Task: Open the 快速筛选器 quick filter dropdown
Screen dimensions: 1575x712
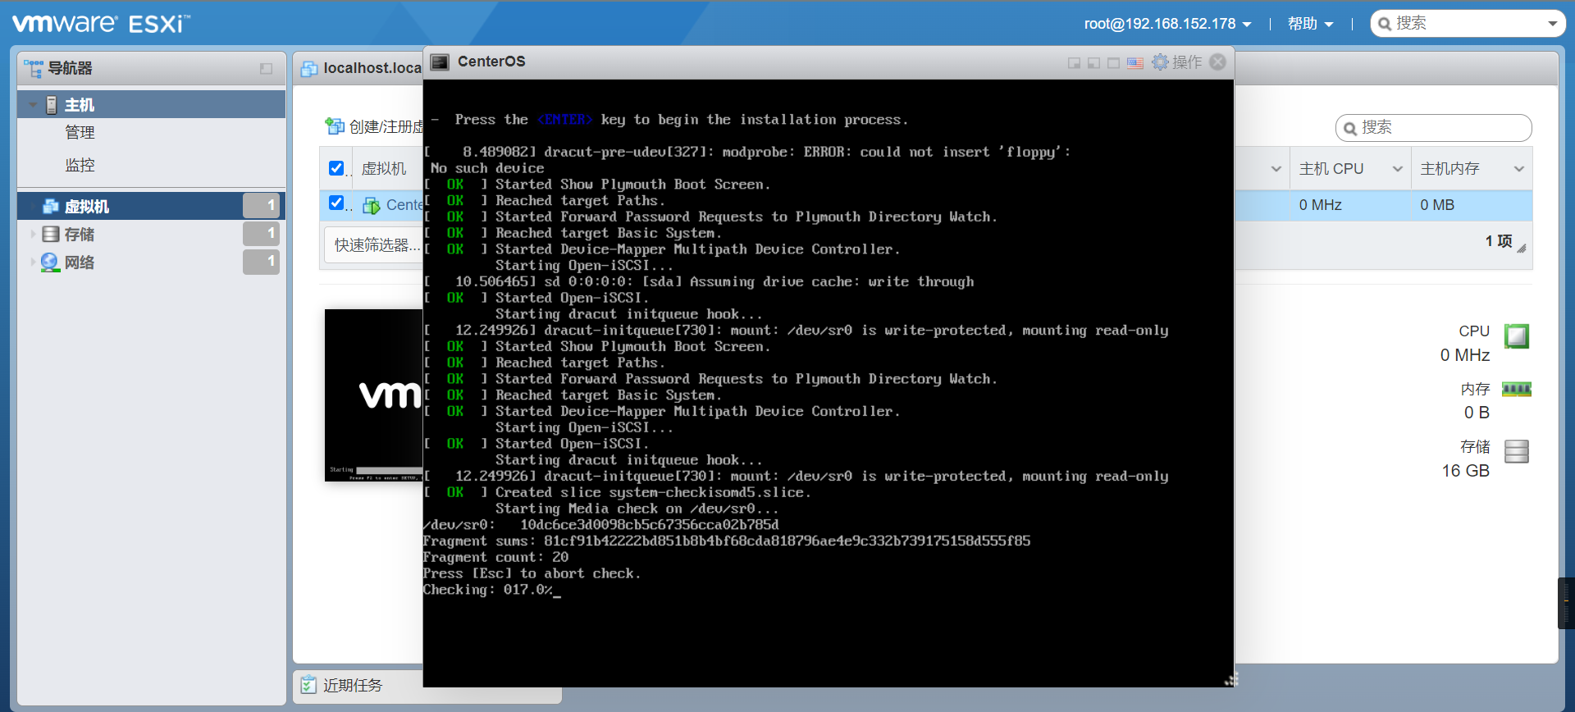Action: pos(375,245)
